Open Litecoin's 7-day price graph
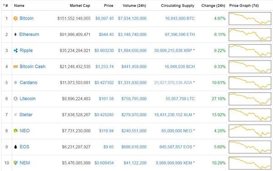This screenshot has width=273, height=171. click(x=250, y=99)
